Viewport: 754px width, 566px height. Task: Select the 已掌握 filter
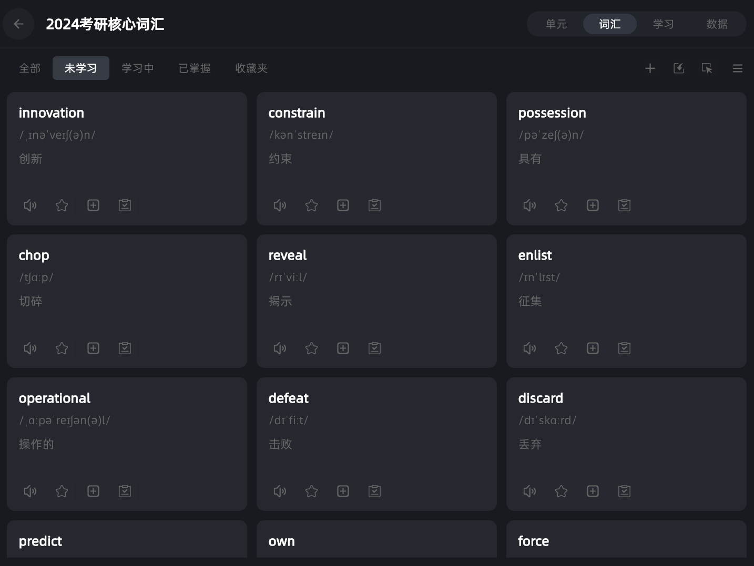195,68
